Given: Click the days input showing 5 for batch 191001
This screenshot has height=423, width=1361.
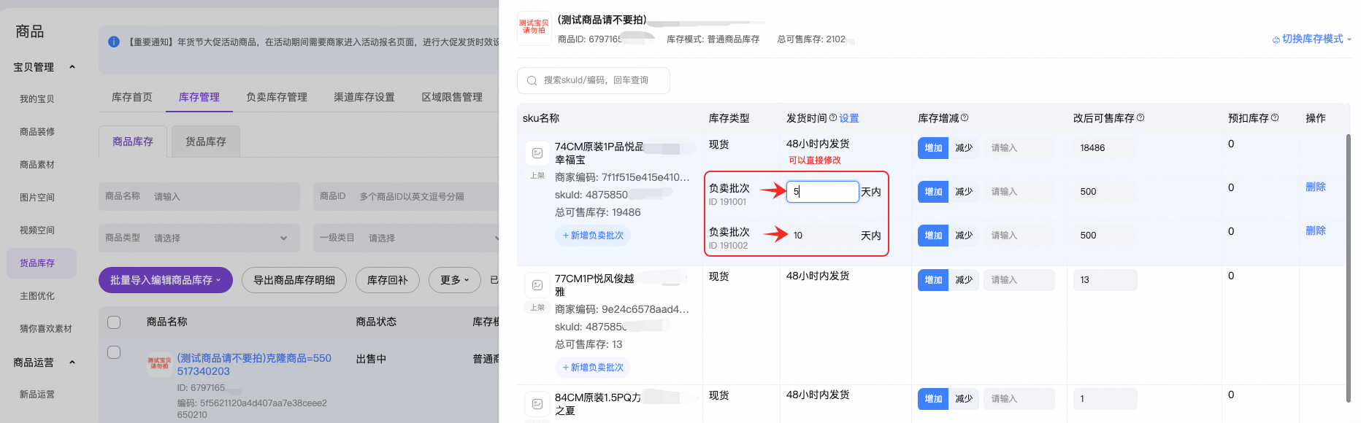Looking at the screenshot, I should click(823, 192).
